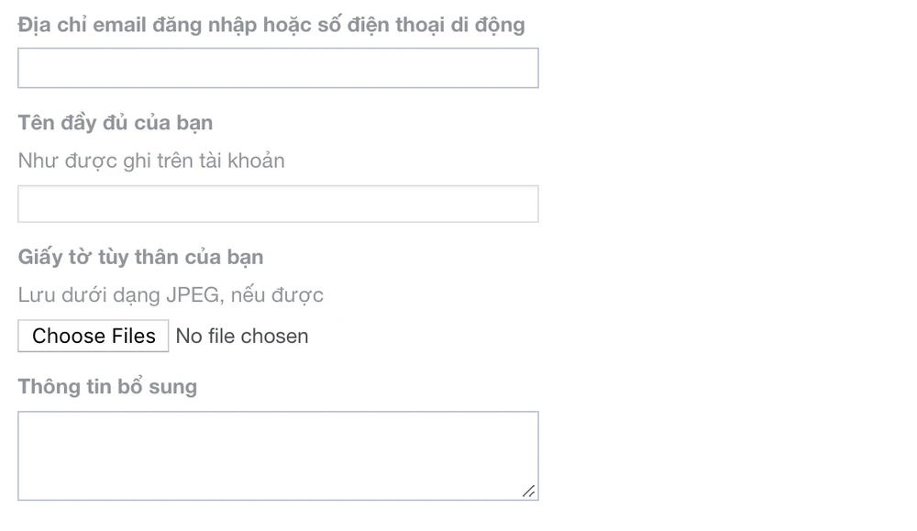917x531 pixels.
Task: Click the diagonal grip on the textarea corner
Action: [529, 492]
